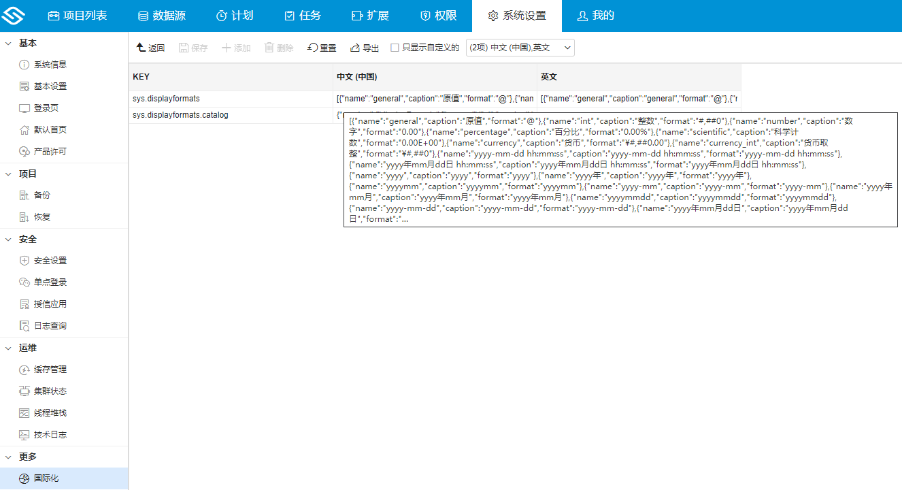Click the 删除 delete button
The height and width of the screenshot is (490, 902).
click(x=279, y=48)
